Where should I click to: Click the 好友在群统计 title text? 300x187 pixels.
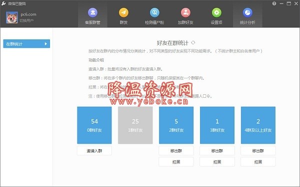coord(172,43)
